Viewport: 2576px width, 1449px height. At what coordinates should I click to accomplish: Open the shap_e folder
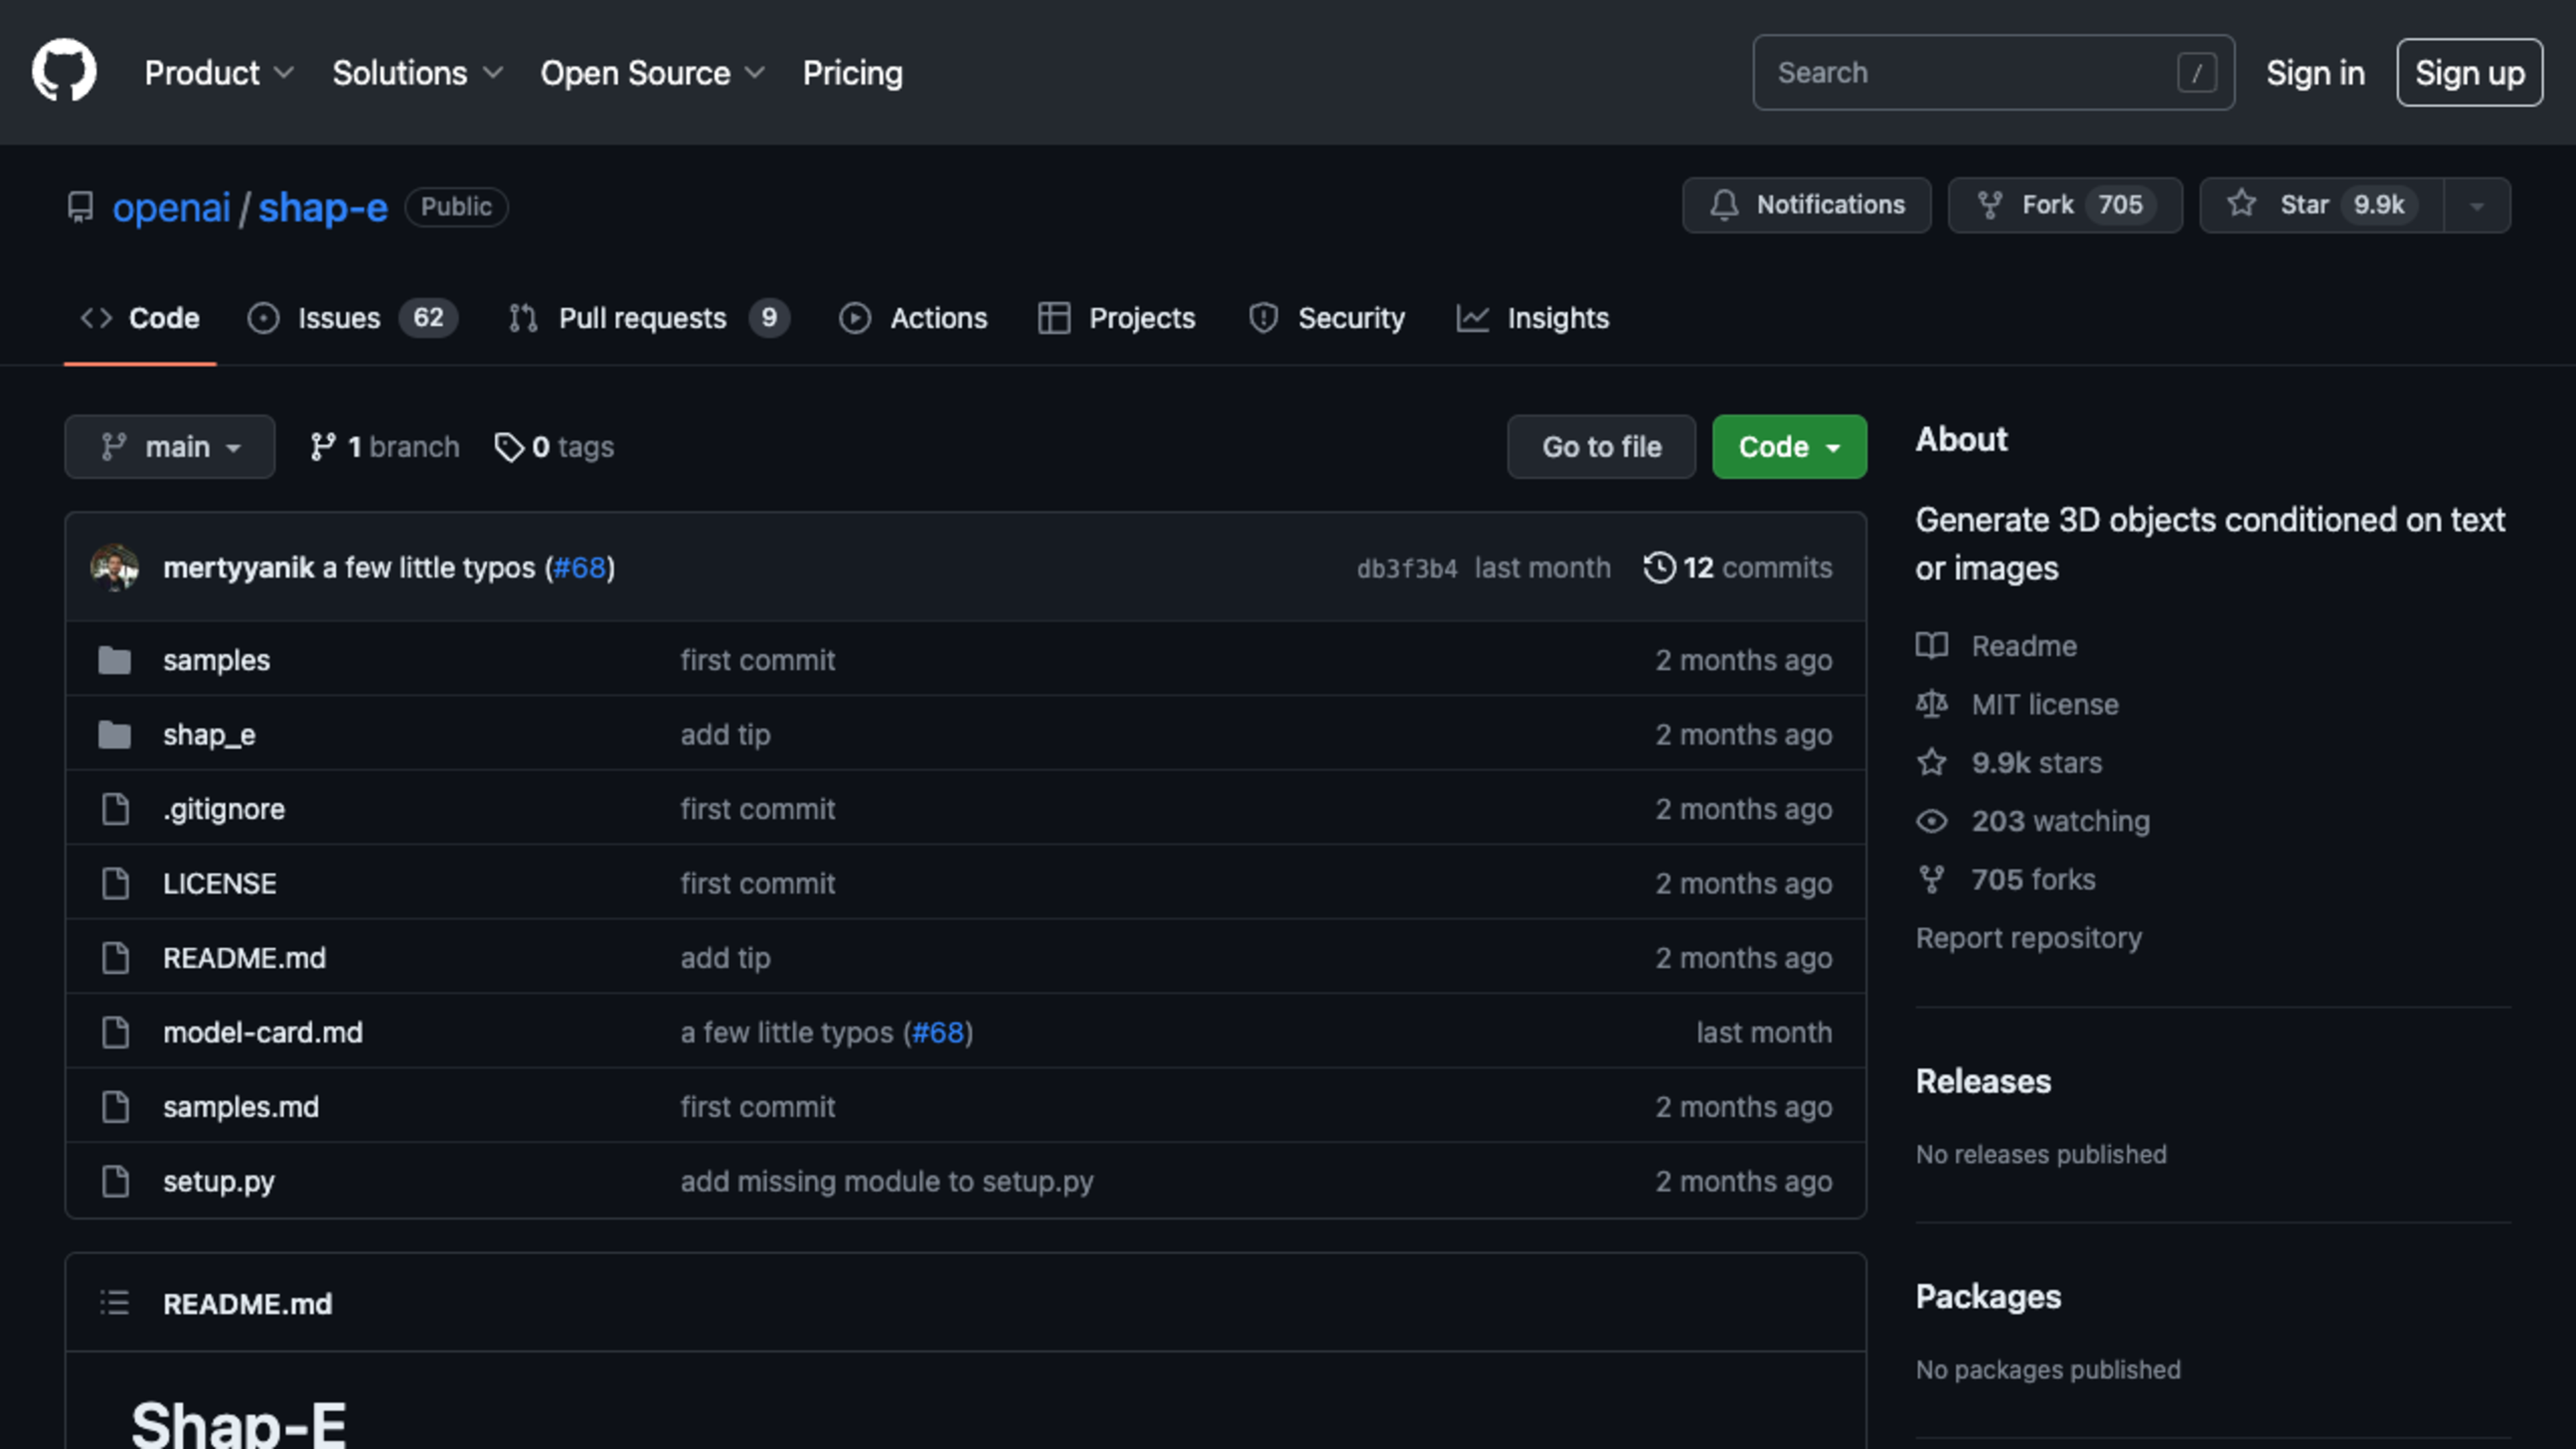(x=209, y=735)
